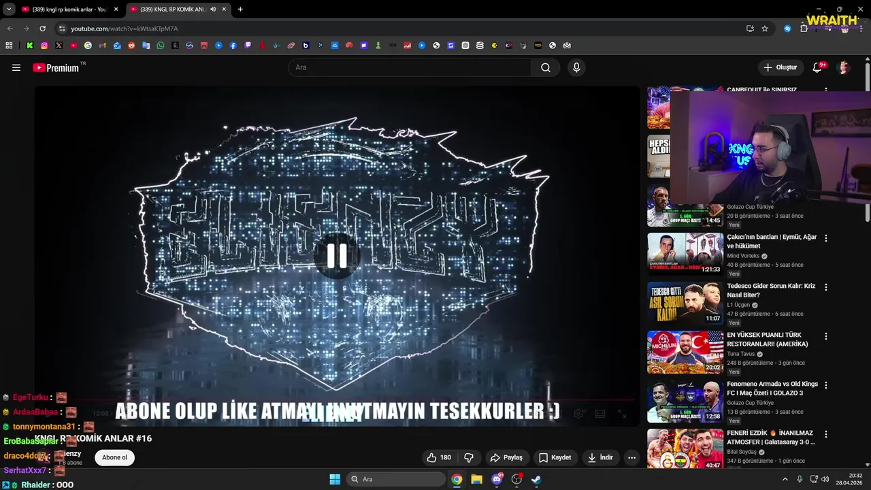871x490 pixels.
Task: Close the kngl rp komik anlar tab
Action: click(x=116, y=10)
